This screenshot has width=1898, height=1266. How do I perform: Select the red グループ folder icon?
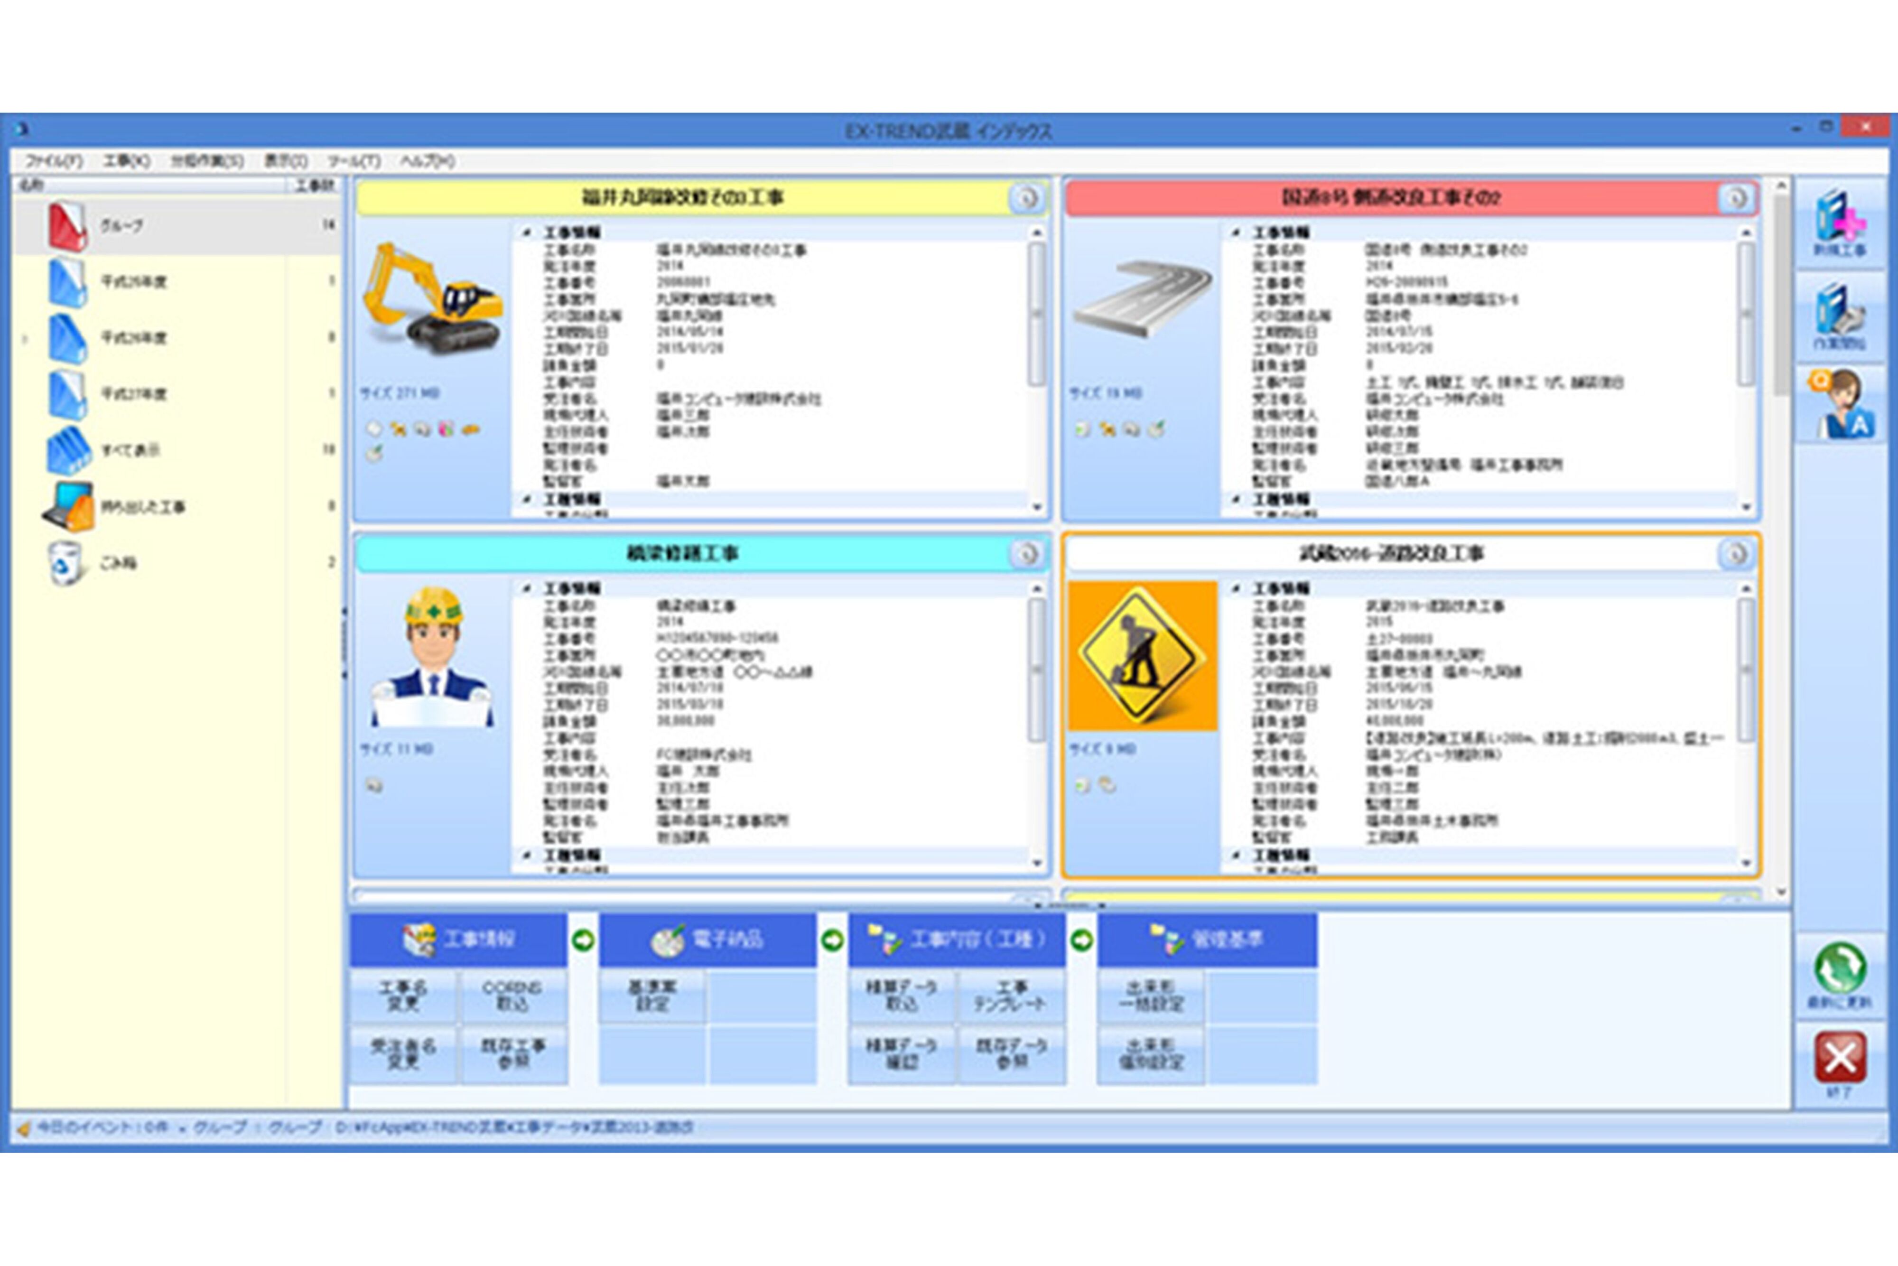click(x=67, y=225)
